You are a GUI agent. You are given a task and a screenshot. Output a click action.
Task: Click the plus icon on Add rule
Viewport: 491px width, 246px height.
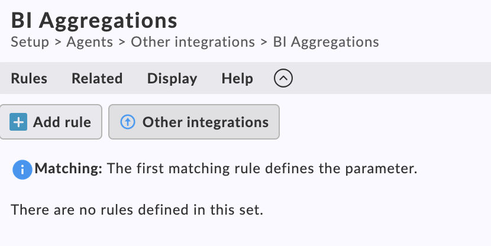pyautogui.click(x=19, y=122)
